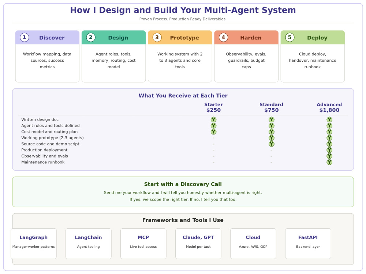Select the Prototype stage header
The width and height of the screenshot is (366, 274).
click(180, 37)
